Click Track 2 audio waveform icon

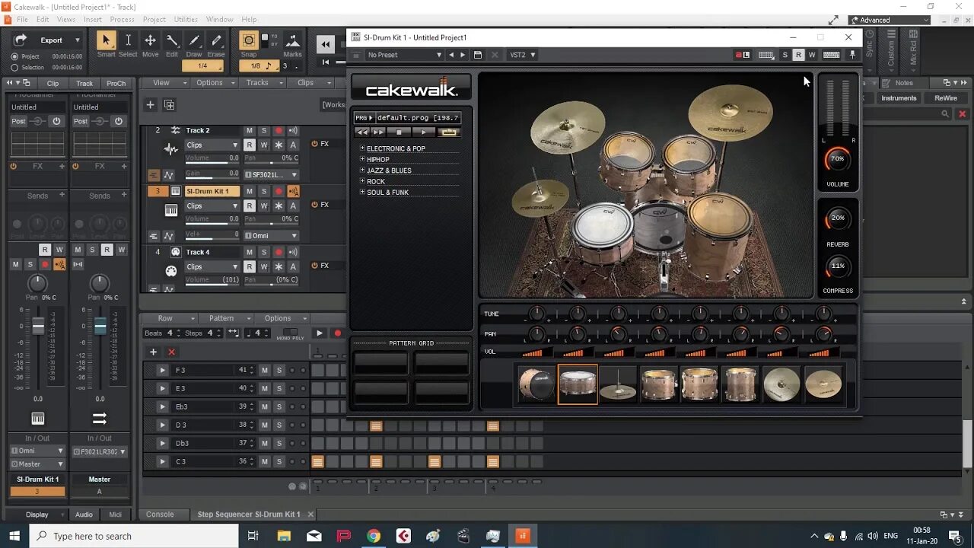(171, 149)
